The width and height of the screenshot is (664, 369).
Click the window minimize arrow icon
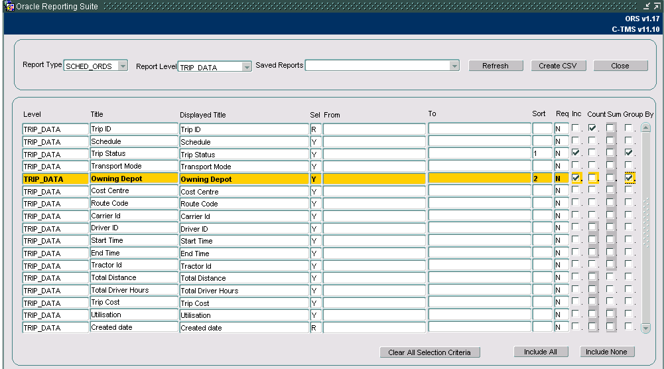[647, 6]
